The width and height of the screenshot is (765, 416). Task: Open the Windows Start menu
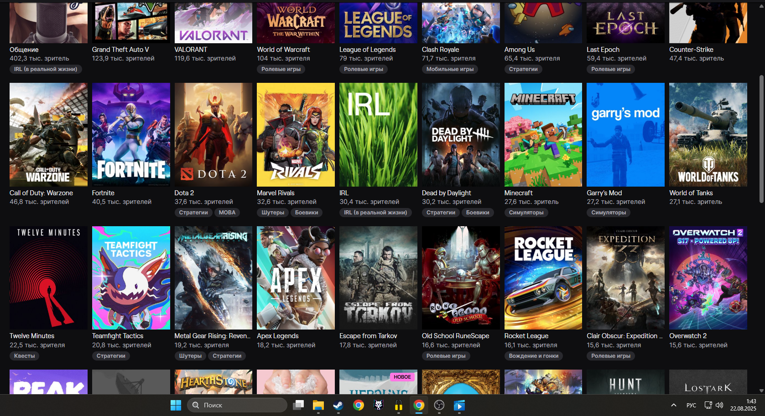[x=176, y=405]
